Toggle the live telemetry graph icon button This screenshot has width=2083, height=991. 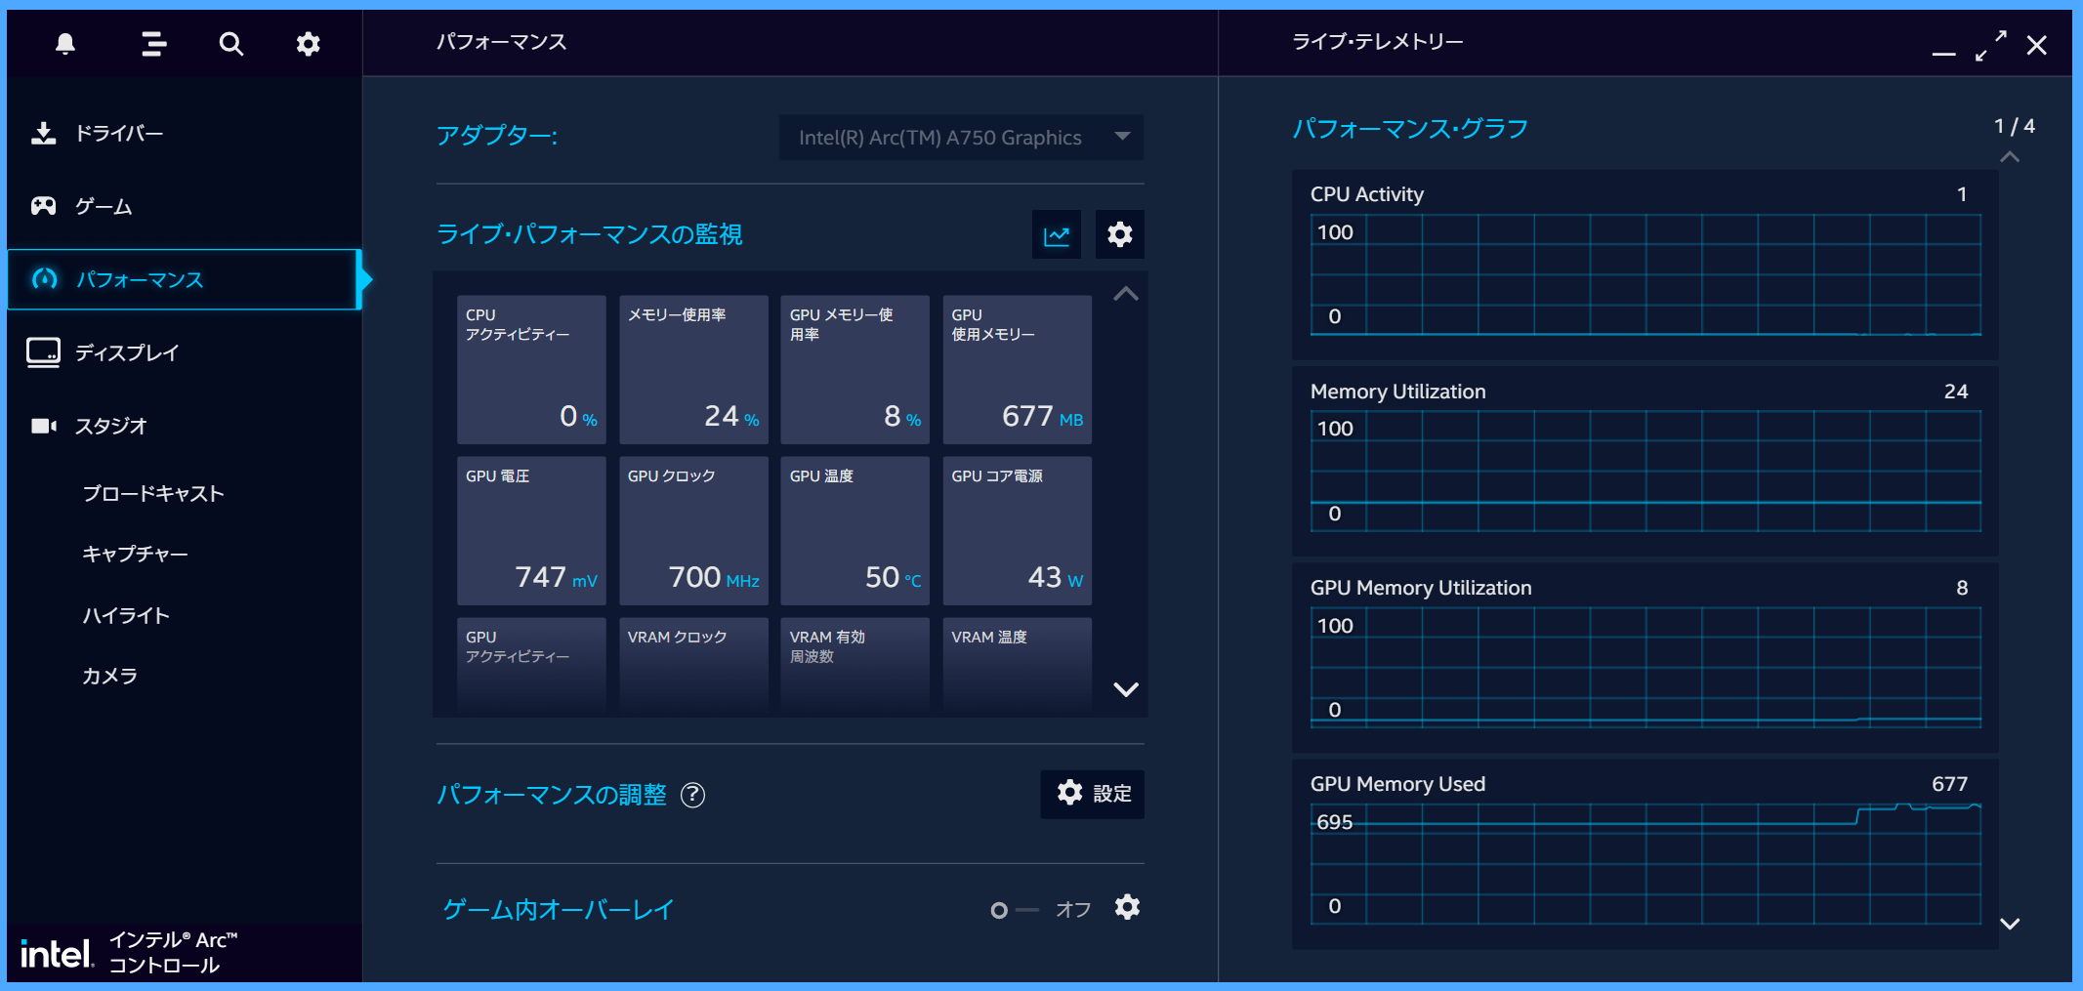(x=1057, y=234)
